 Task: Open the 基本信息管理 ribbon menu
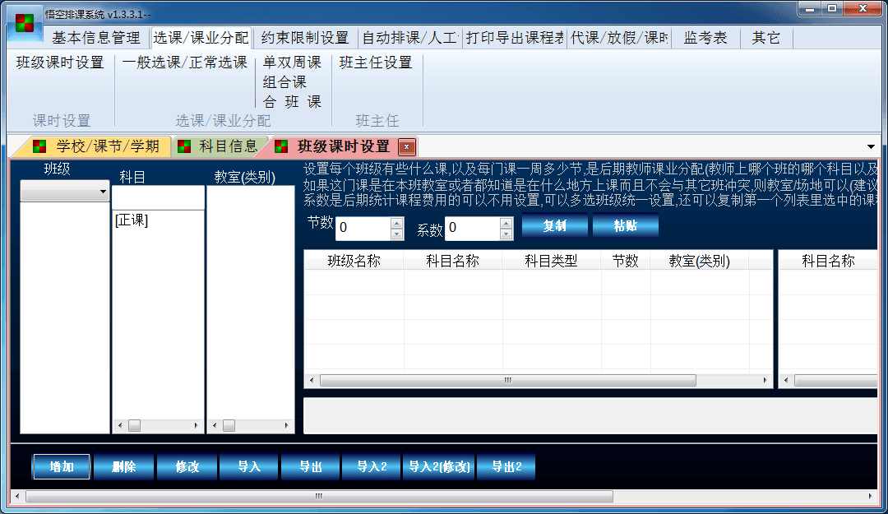pyautogui.click(x=96, y=38)
